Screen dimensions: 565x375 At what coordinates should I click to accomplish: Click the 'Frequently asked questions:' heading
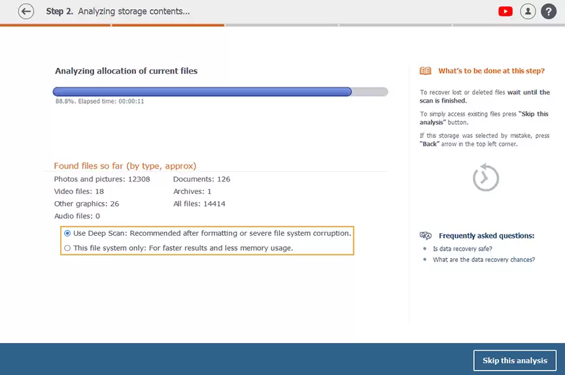(487, 236)
